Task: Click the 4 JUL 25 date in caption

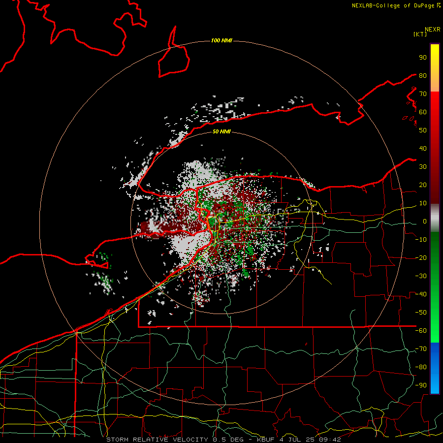Action: (297, 440)
